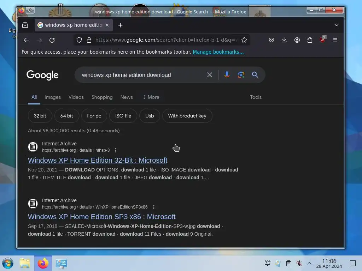This screenshot has height=271, width=362.
Task: Toggle the on-all-desktops pin in titlebar
Action: coord(30,10)
